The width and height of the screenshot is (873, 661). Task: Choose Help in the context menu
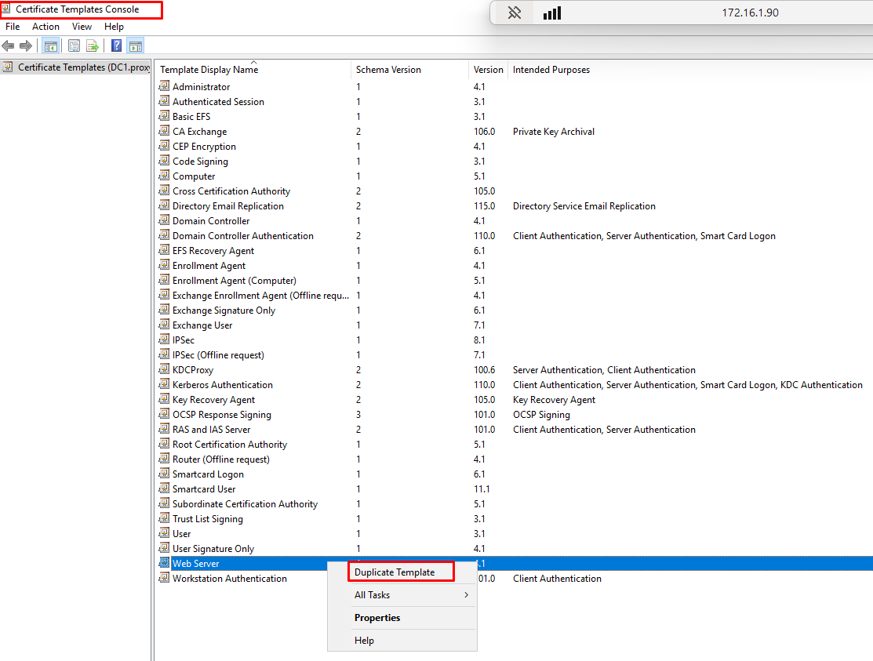tap(402, 641)
